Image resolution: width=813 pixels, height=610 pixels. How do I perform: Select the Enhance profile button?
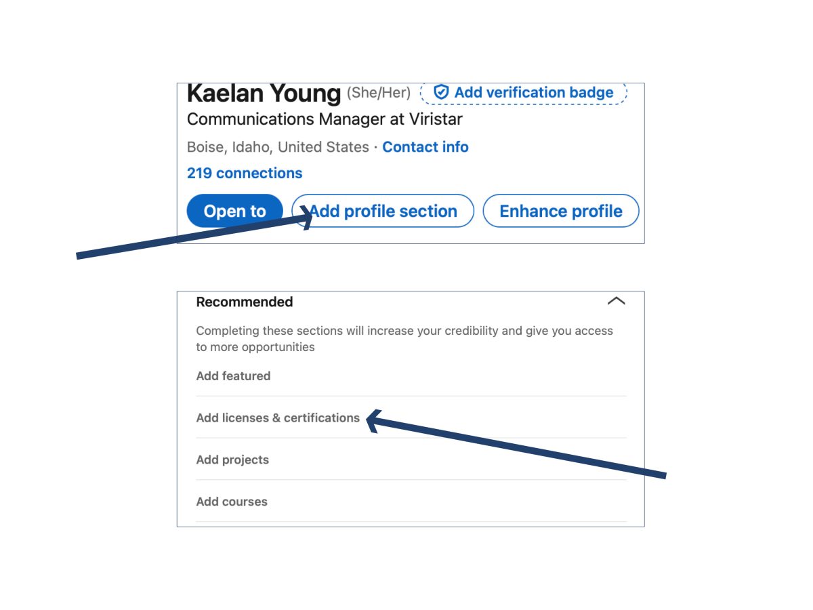point(560,211)
